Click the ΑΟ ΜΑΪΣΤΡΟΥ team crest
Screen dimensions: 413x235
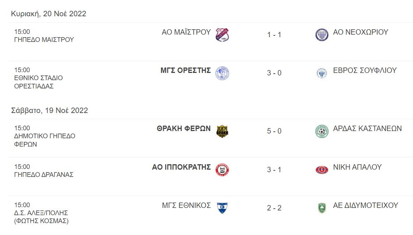pos(222,35)
